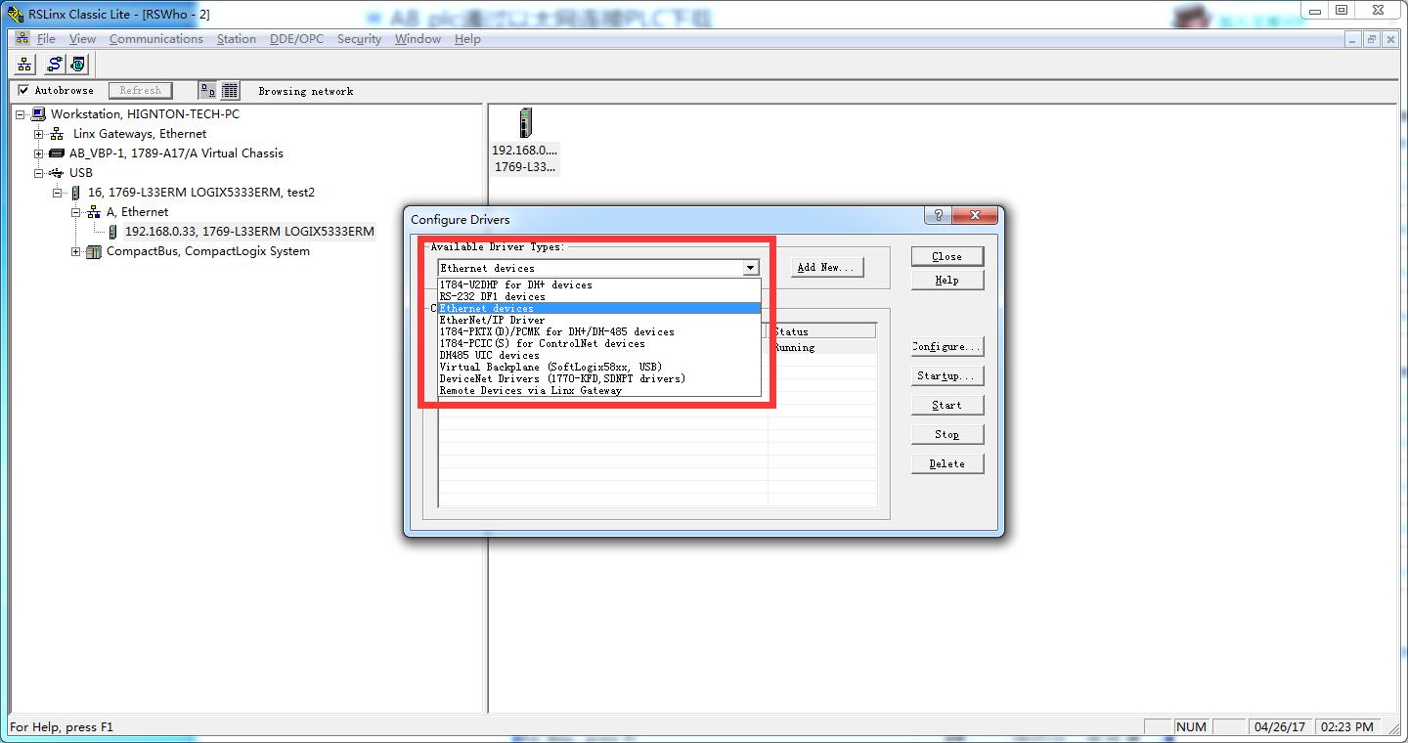
Task: Click the RSWho network browse toolbar icon
Action: [x=24, y=65]
